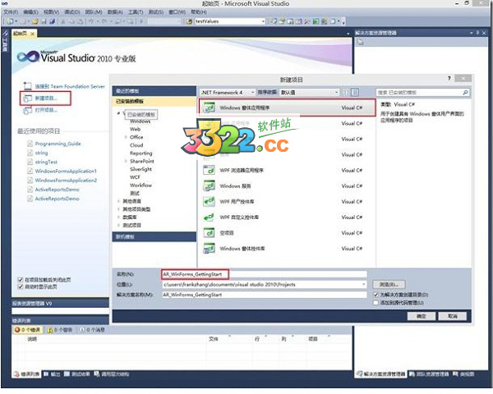Screen dimensions: 493x394
Task: Switch to 团队资源管理器 tab
Action: click(429, 374)
